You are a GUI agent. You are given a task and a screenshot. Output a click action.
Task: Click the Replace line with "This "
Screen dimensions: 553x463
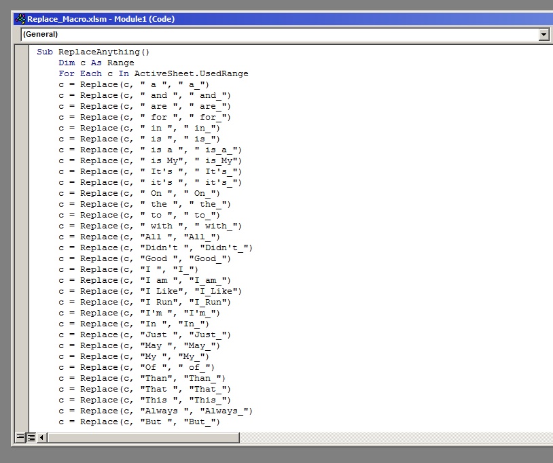click(x=145, y=400)
